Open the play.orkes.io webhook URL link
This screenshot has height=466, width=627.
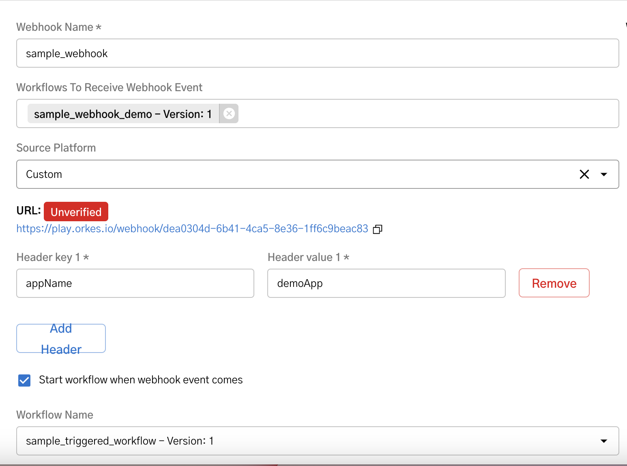(192, 229)
